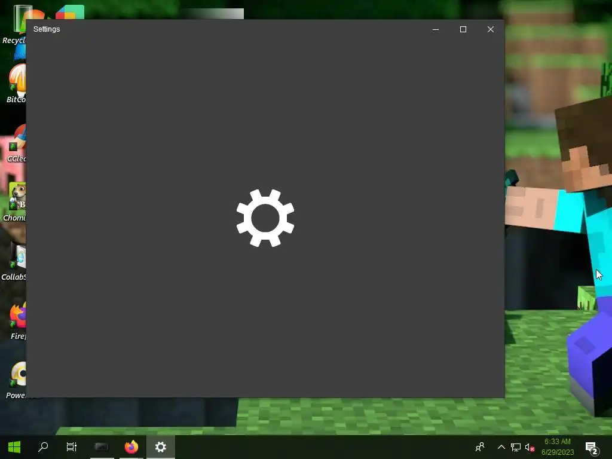This screenshot has height=459, width=612.
Task: Select the CollabS desktop shortcut
Action: click(14, 261)
